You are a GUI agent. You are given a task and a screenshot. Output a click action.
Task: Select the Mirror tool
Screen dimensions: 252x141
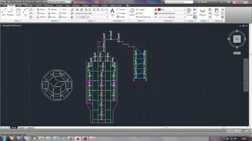coord(52,13)
